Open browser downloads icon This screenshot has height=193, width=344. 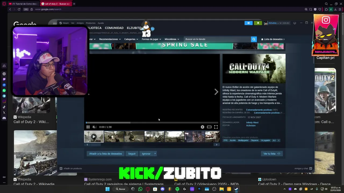pos(335,9)
